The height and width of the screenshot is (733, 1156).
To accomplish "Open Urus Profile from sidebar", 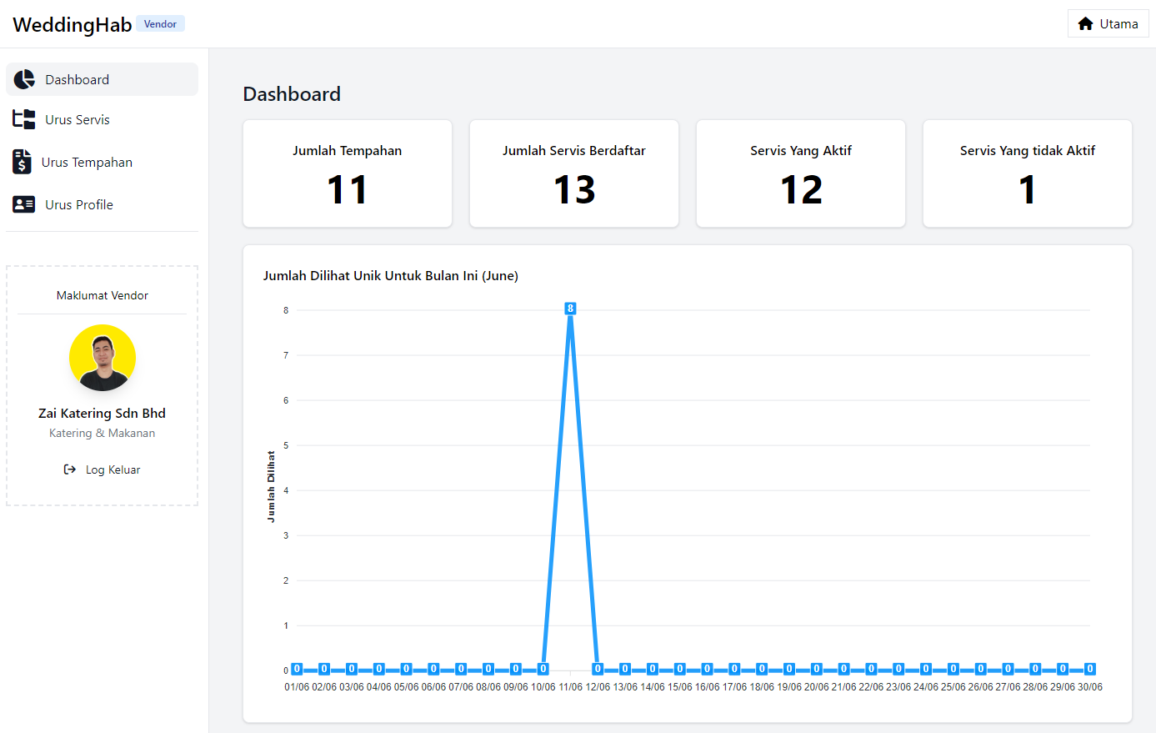I will pos(79,204).
